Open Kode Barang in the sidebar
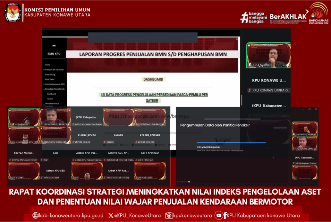331x222 pixels. click(50, 74)
